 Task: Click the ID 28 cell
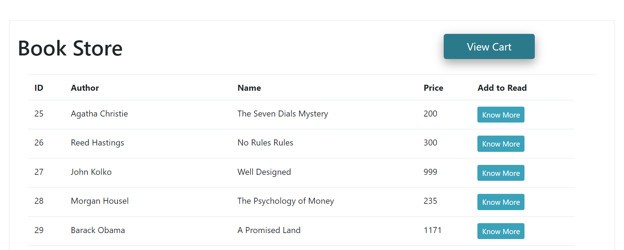tap(39, 201)
